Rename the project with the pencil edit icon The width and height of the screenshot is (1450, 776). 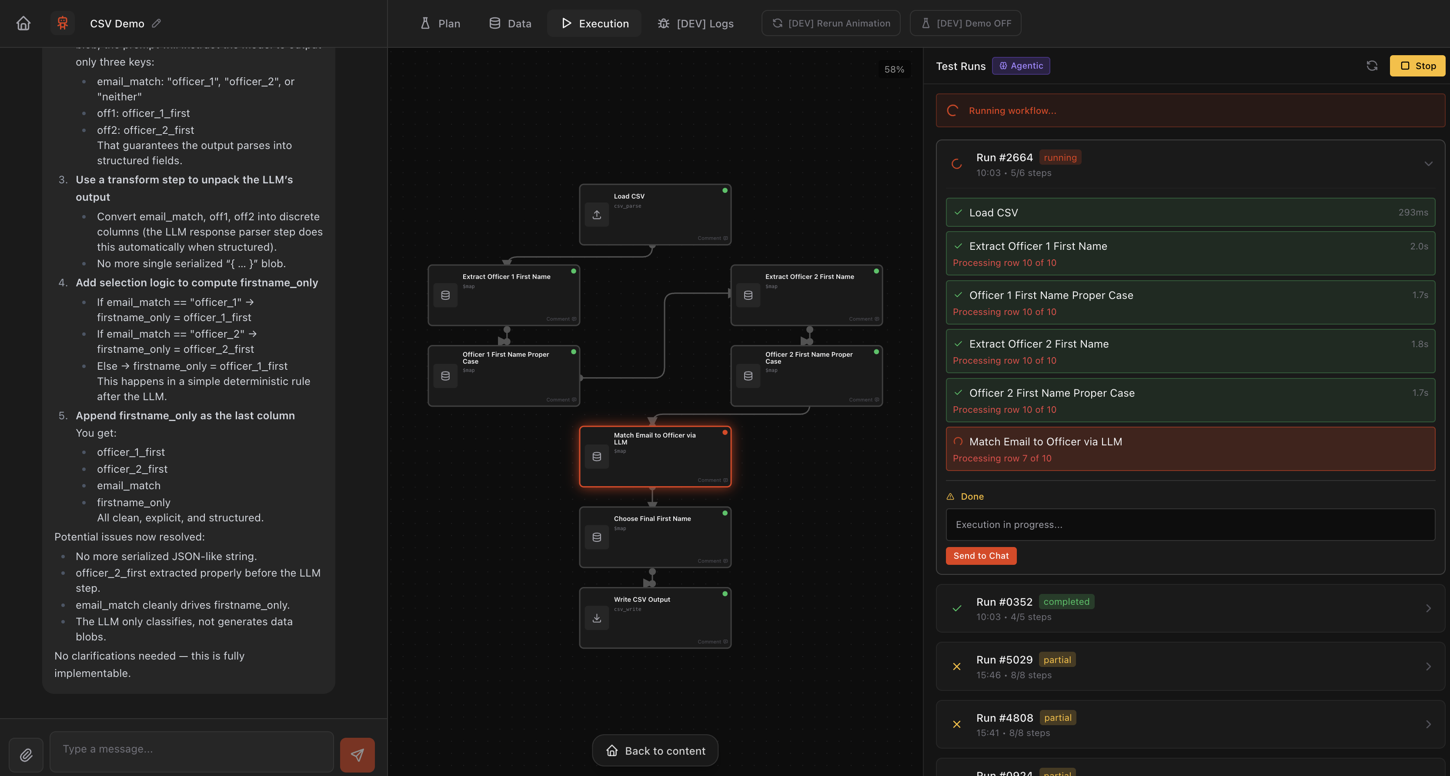[x=156, y=23]
